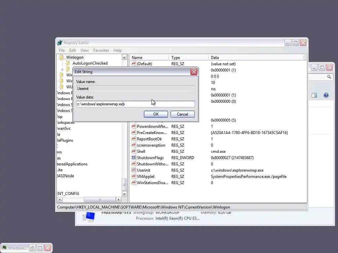Screen dimensions: 338x253
Task: Click the preview pane icon in background window
Action: click(x=314, y=95)
